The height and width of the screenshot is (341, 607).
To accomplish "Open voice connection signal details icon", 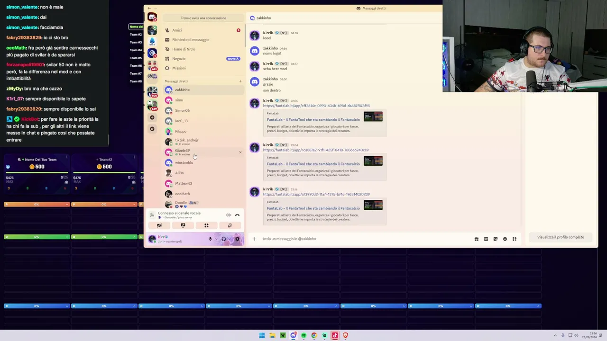I will click(x=152, y=215).
